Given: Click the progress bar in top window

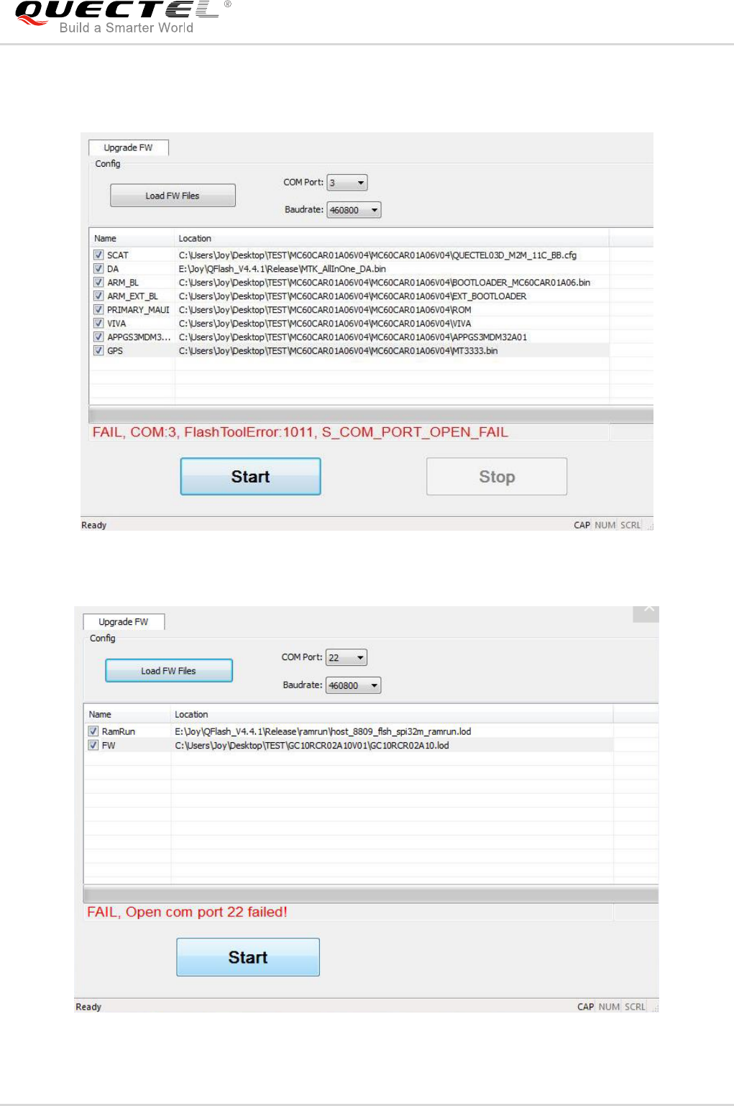Looking at the screenshot, I should (371, 415).
